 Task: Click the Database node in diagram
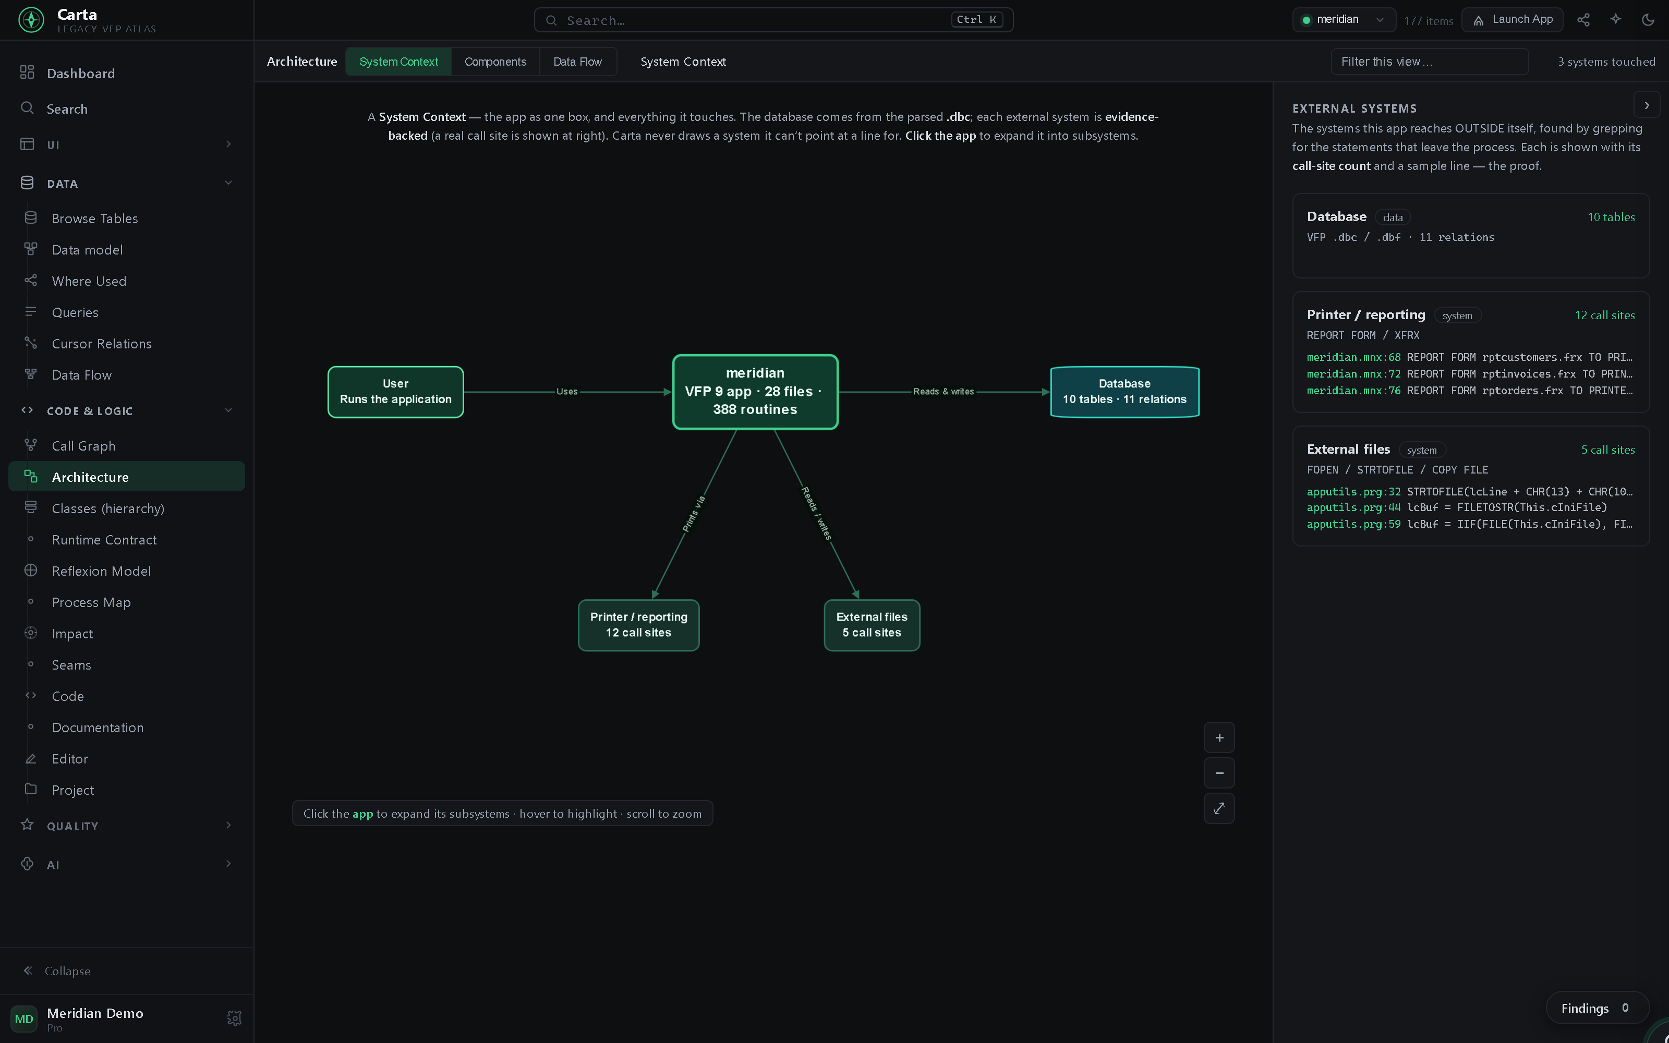[x=1125, y=392]
